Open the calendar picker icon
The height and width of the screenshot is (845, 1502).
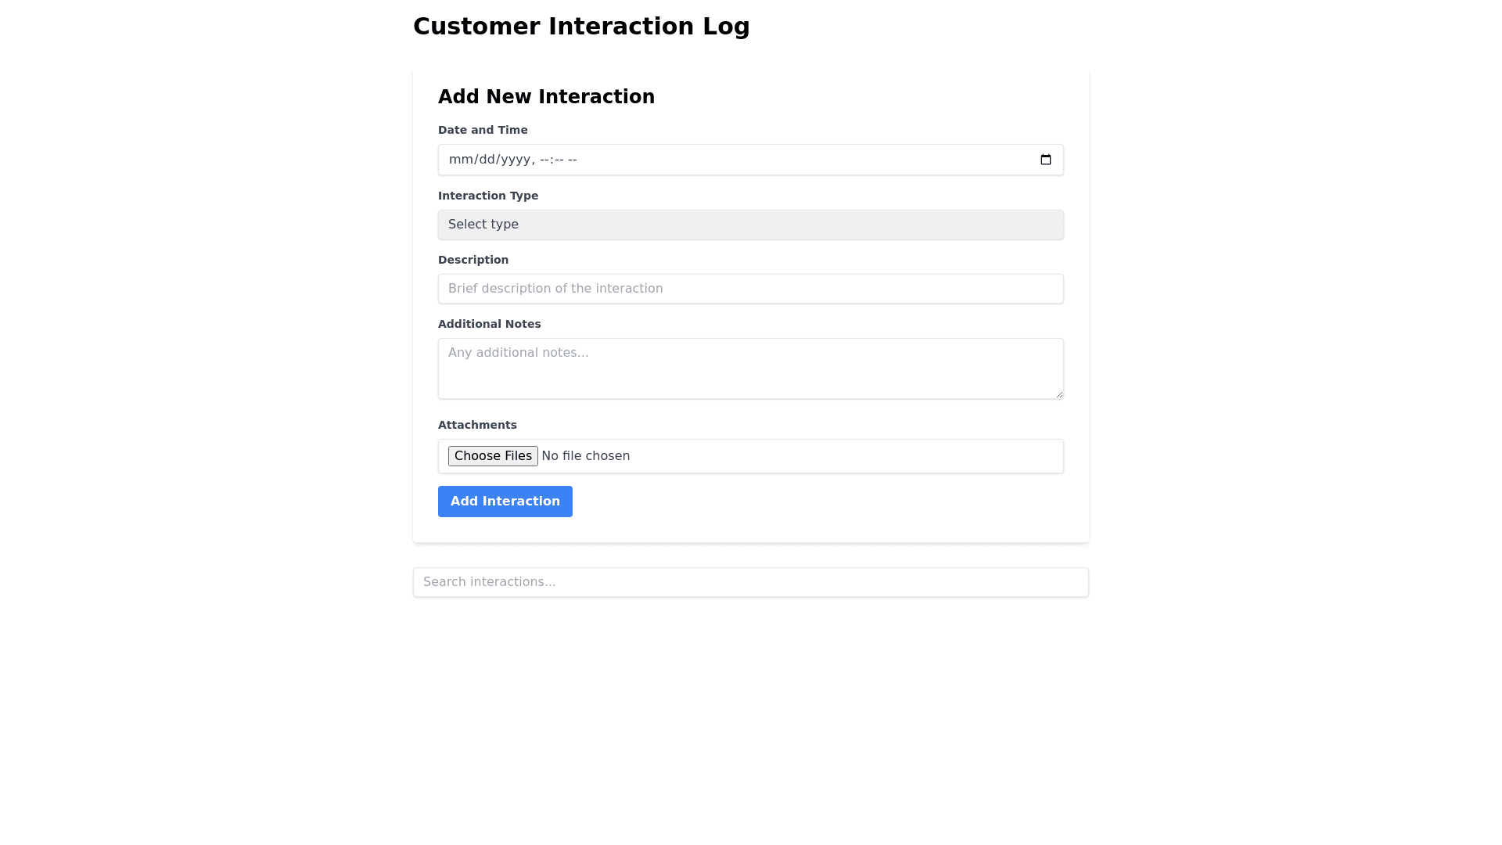(x=1046, y=160)
